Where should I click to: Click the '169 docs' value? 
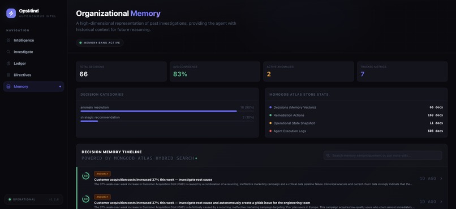tap(436, 115)
